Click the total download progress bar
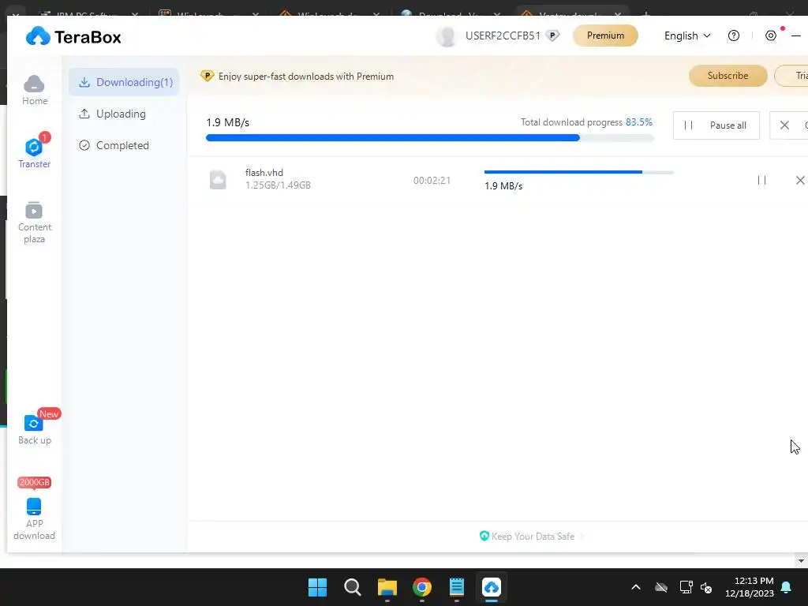This screenshot has height=606, width=808. coord(430,137)
